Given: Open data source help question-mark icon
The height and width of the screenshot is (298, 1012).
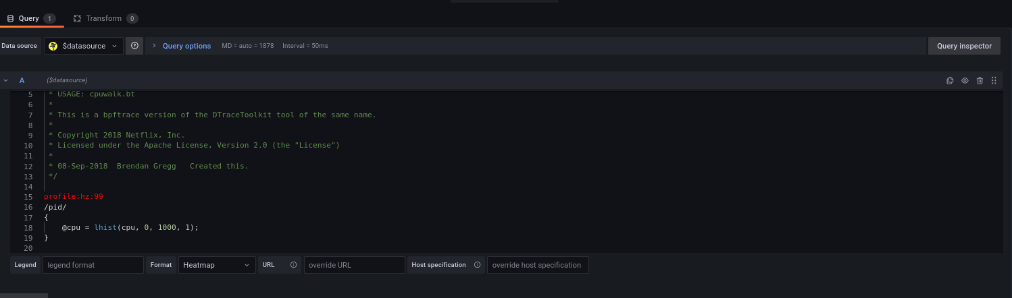Looking at the screenshot, I should click(134, 46).
